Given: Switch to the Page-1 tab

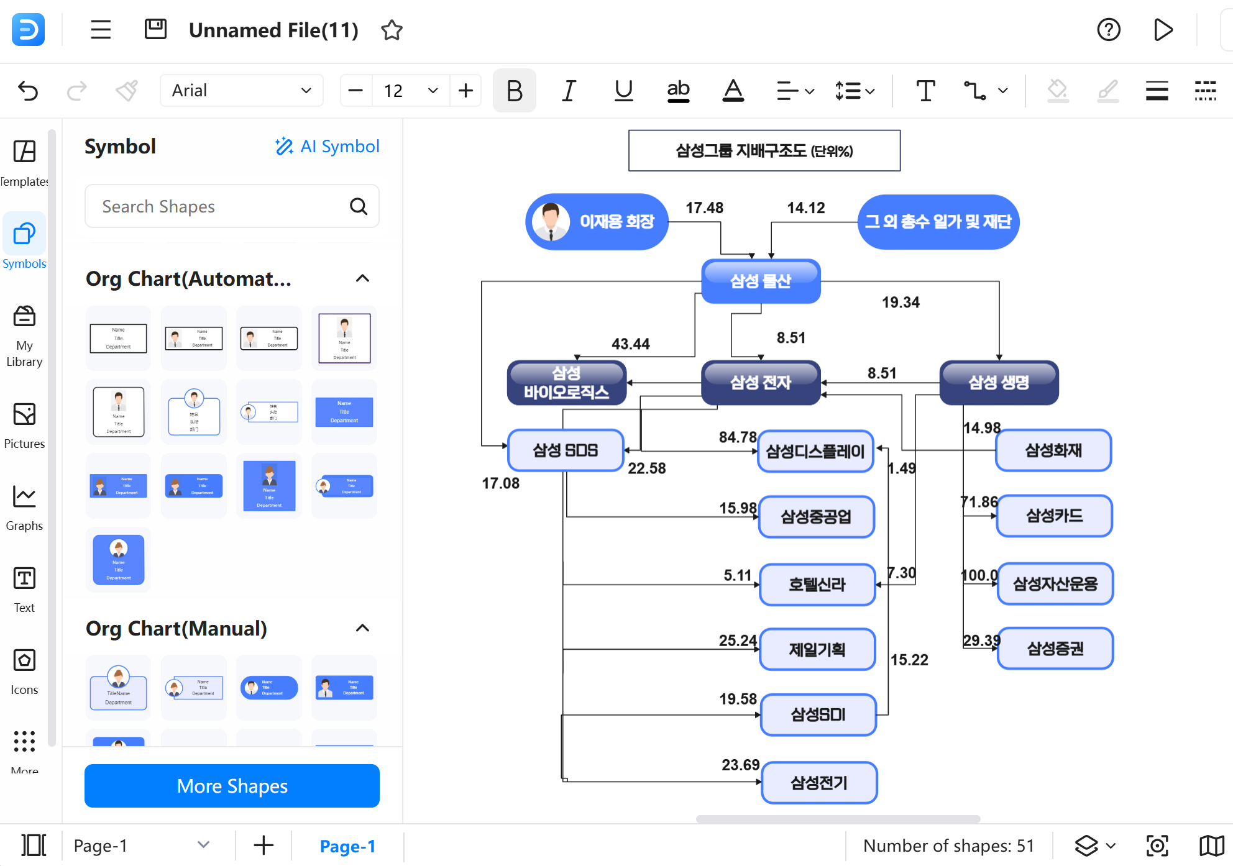Looking at the screenshot, I should (x=347, y=846).
